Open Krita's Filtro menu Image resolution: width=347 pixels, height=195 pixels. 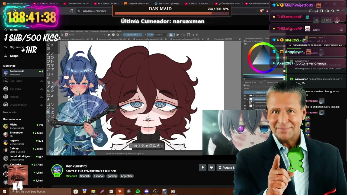tap(86, 31)
